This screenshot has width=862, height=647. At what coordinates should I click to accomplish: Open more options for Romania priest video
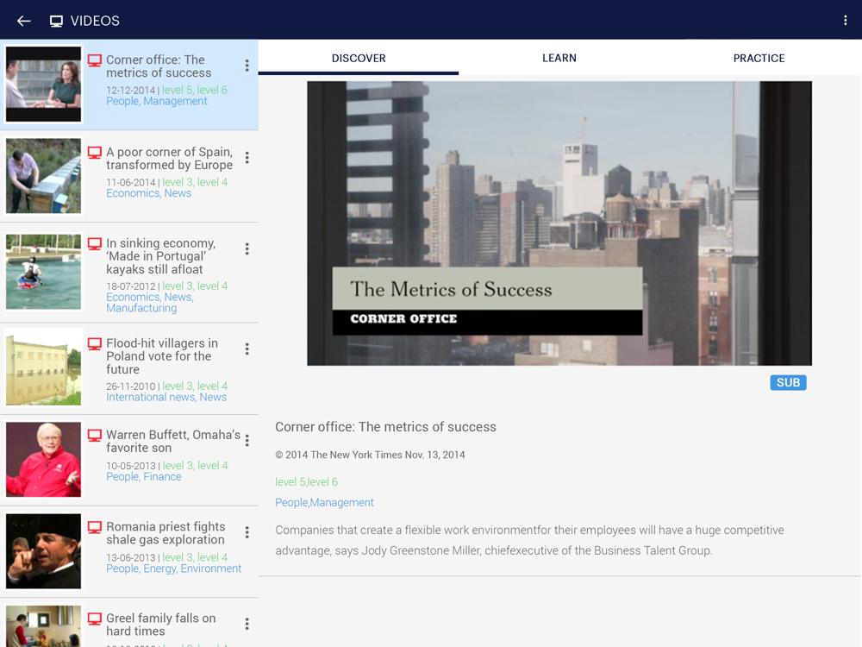[x=247, y=533]
